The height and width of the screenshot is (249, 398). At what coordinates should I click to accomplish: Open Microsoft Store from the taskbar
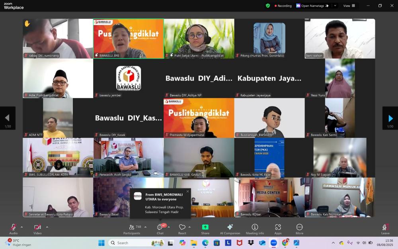pyautogui.click(x=217, y=243)
